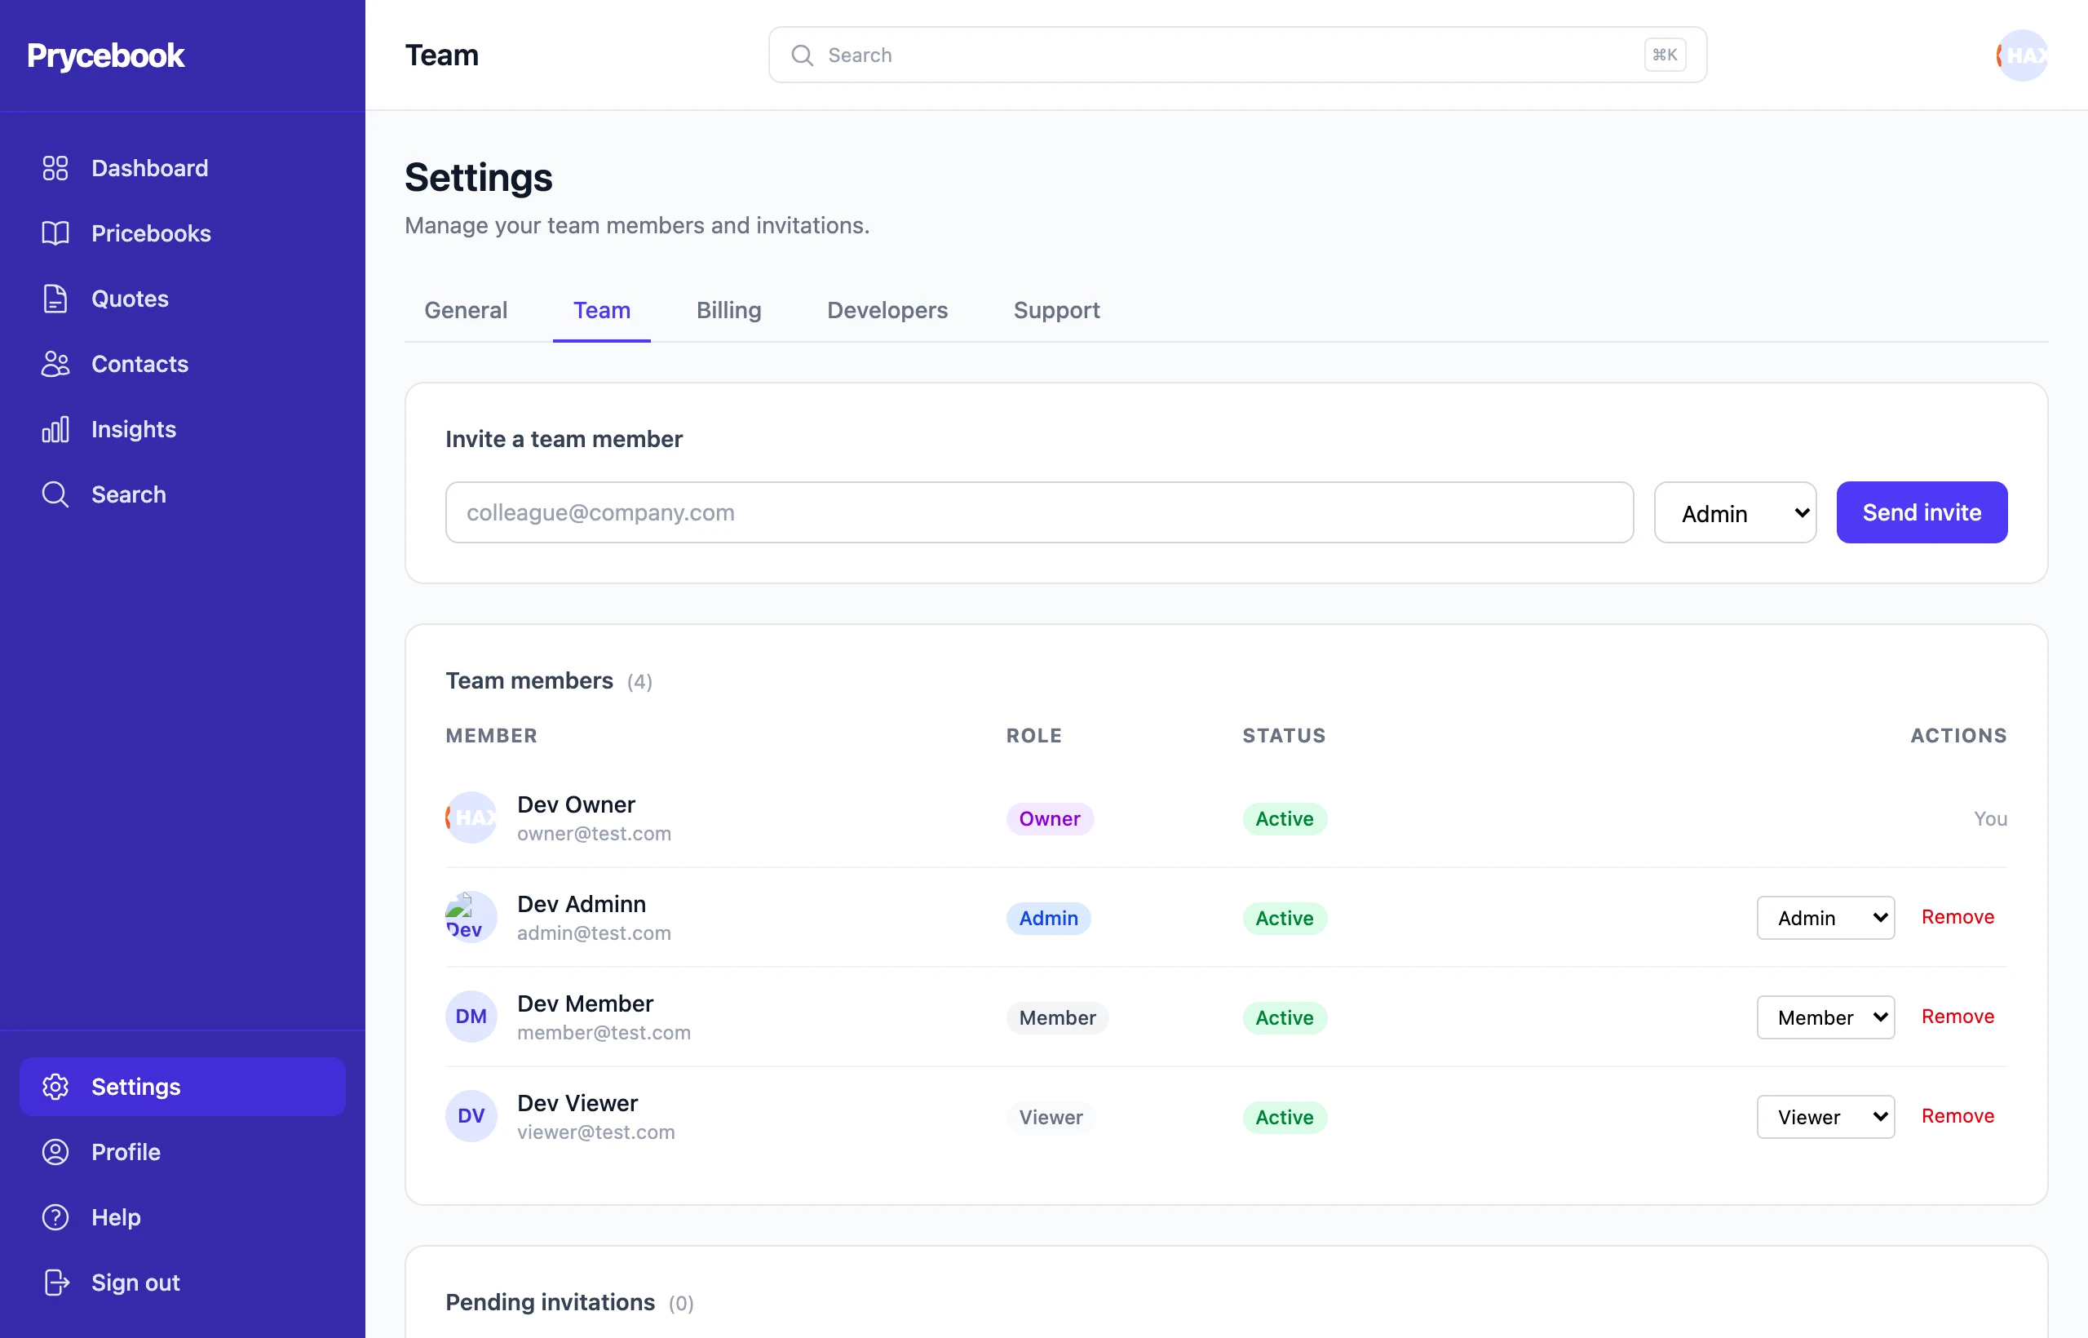Open the user avatar in top right
The height and width of the screenshot is (1338, 2088).
point(2022,55)
